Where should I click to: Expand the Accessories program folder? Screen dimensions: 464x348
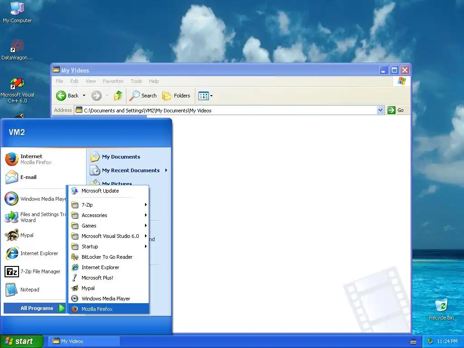coord(109,215)
